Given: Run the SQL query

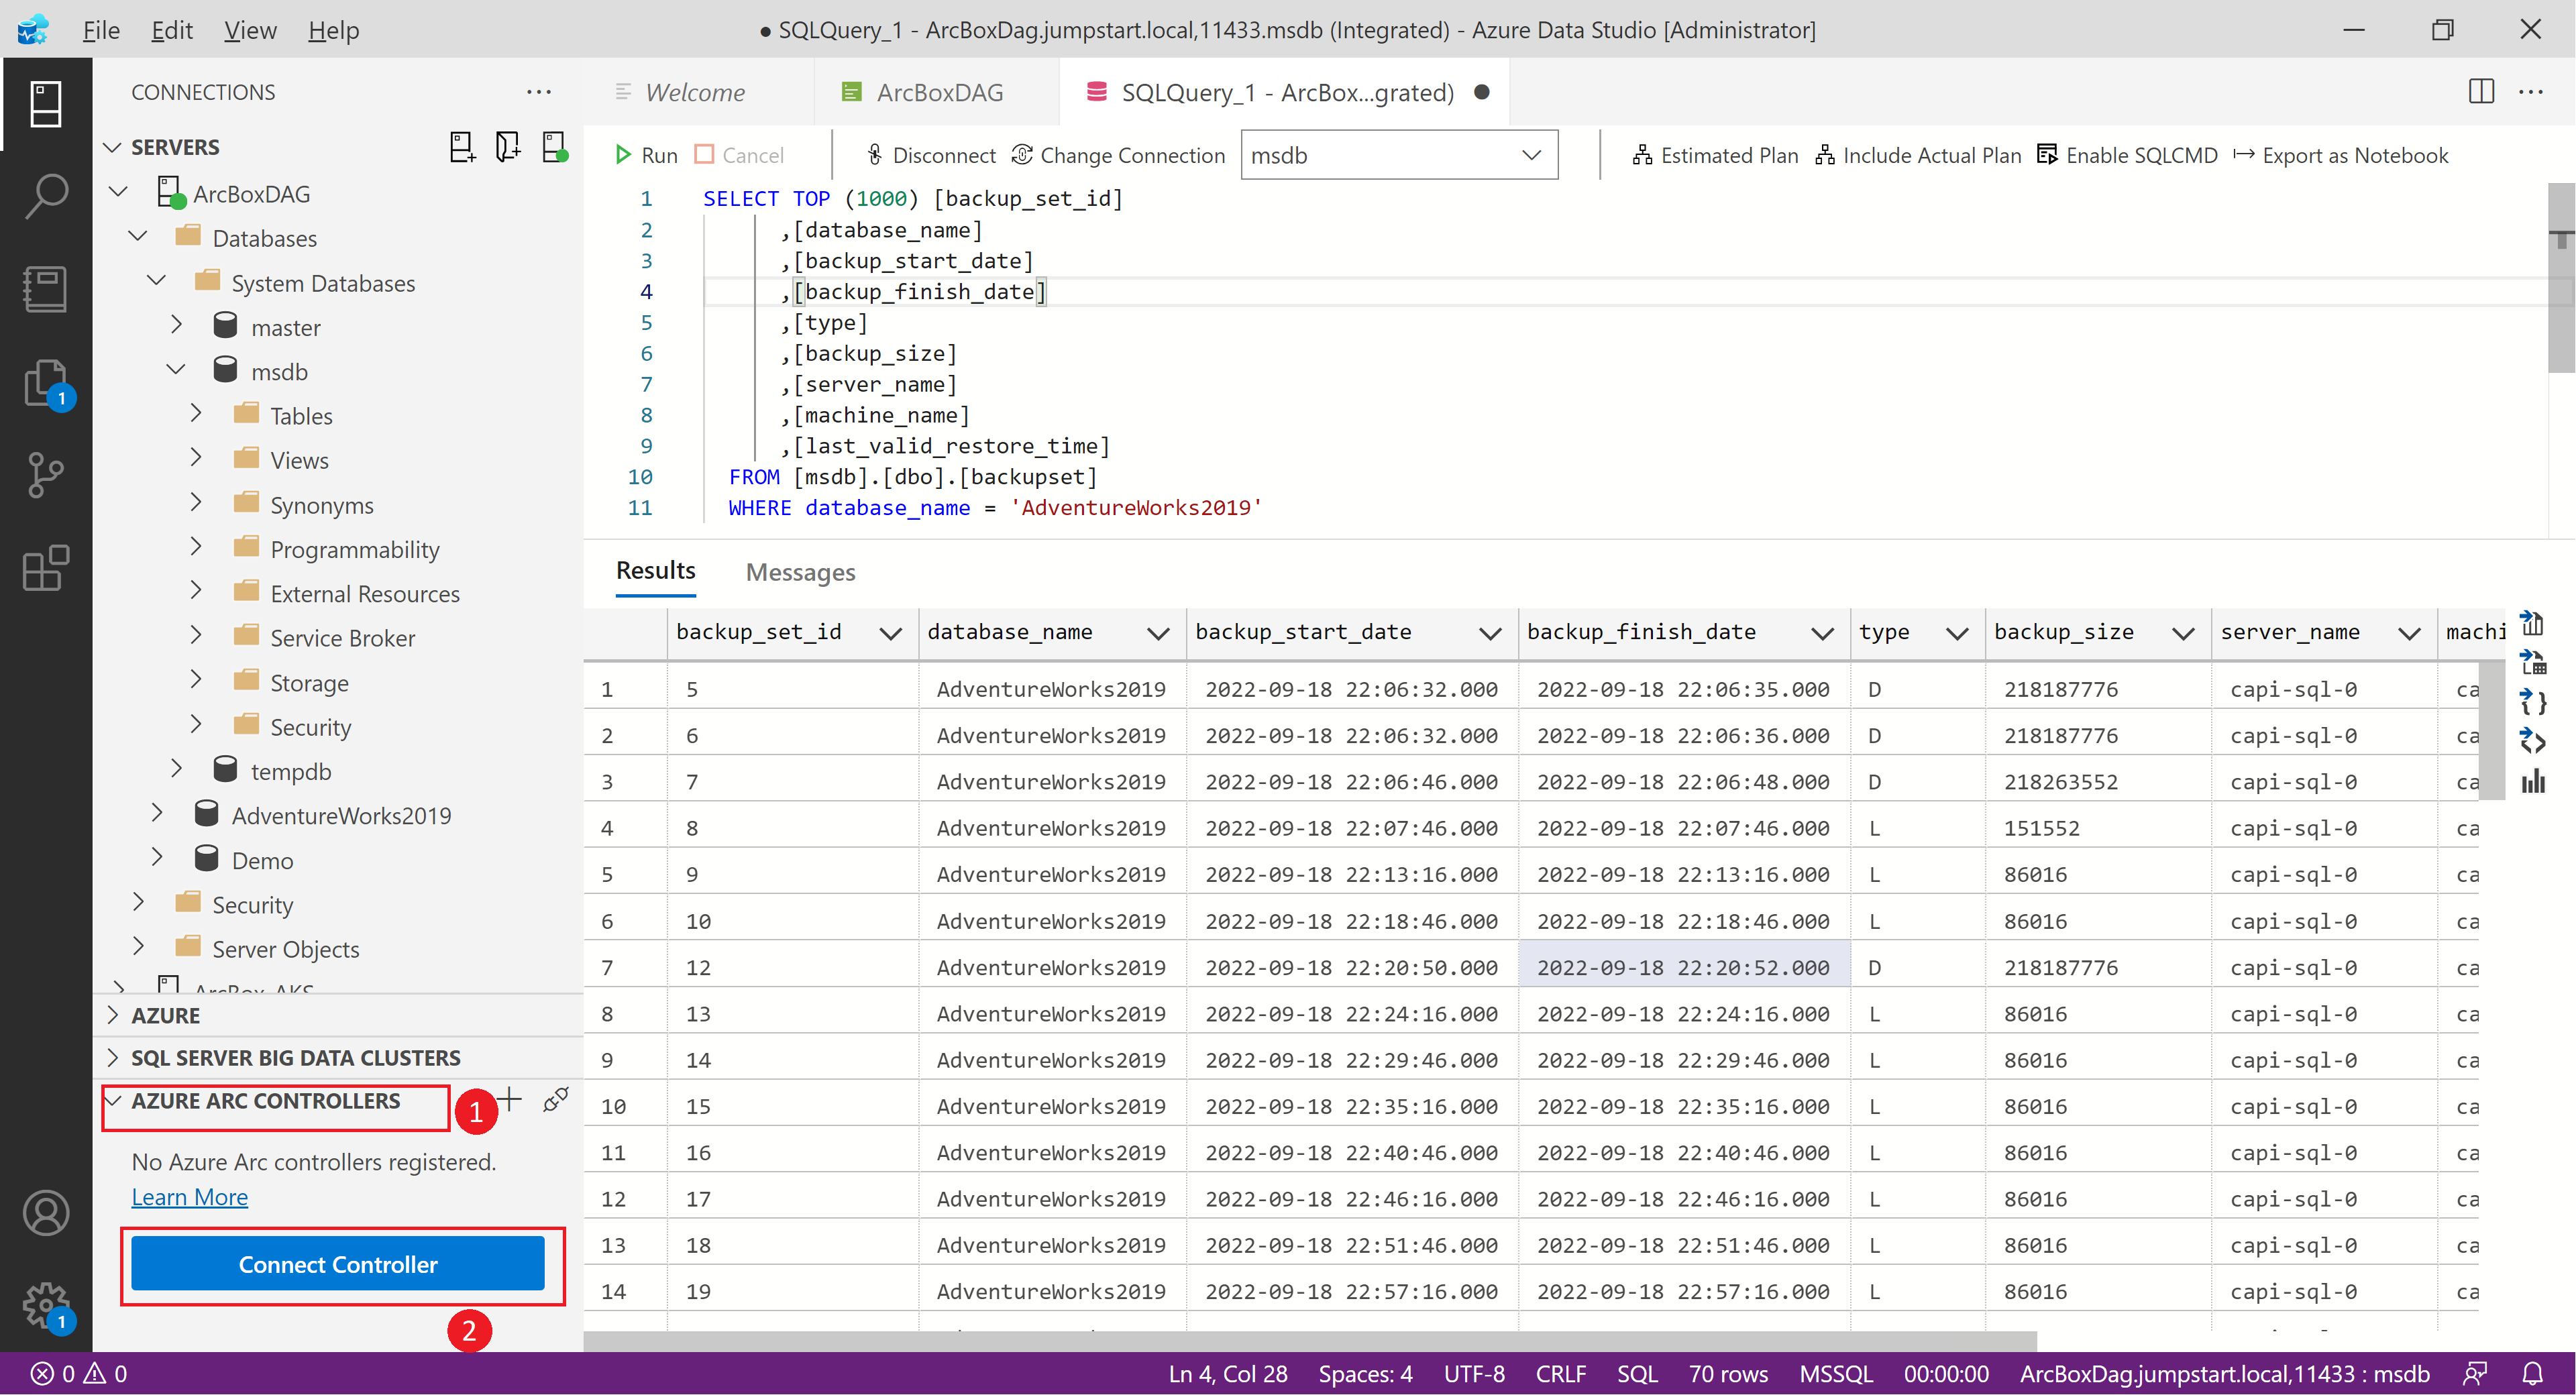Looking at the screenshot, I should coord(646,155).
